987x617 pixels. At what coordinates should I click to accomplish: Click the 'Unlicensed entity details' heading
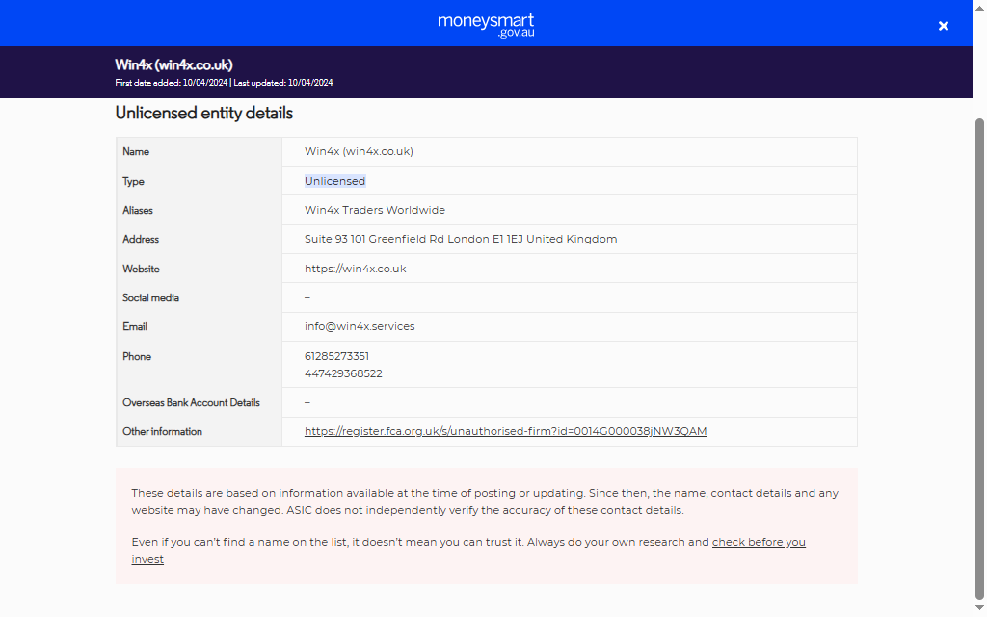203,113
